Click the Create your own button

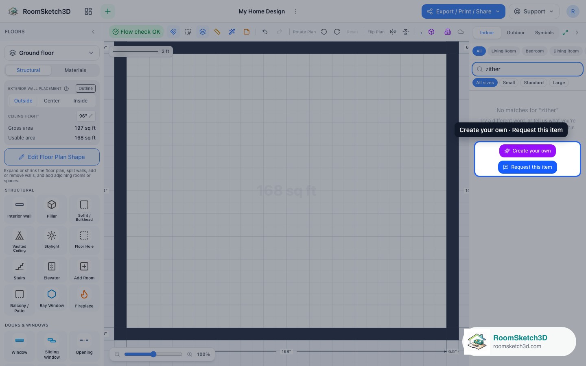pos(527,151)
